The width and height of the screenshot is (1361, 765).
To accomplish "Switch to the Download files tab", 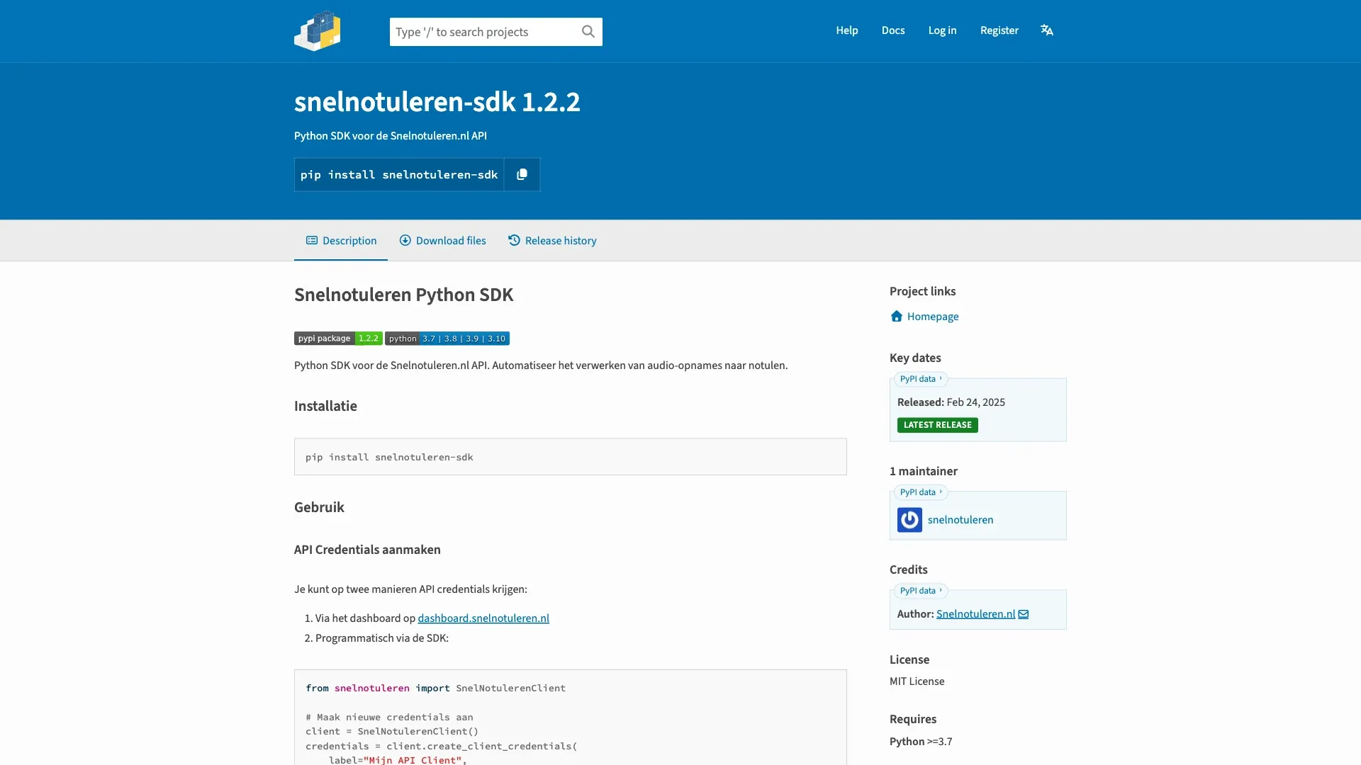I will pyautogui.click(x=442, y=241).
